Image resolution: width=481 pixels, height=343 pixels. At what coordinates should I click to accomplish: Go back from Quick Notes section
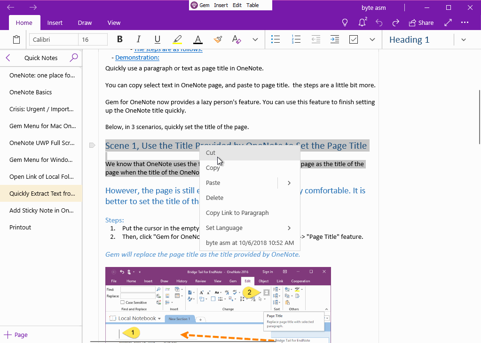(8, 58)
